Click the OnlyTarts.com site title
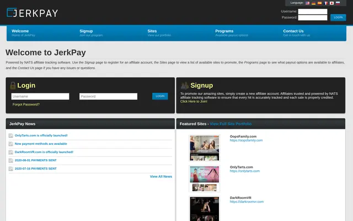 242,167
